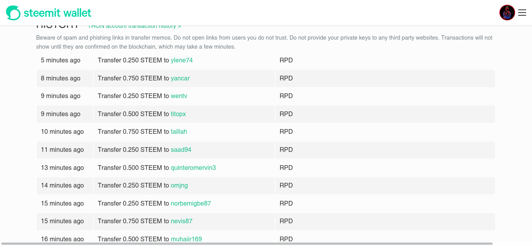
Task: Click the horizontal scrollbar at the bottom
Action: pyautogui.click(x=247, y=244)
